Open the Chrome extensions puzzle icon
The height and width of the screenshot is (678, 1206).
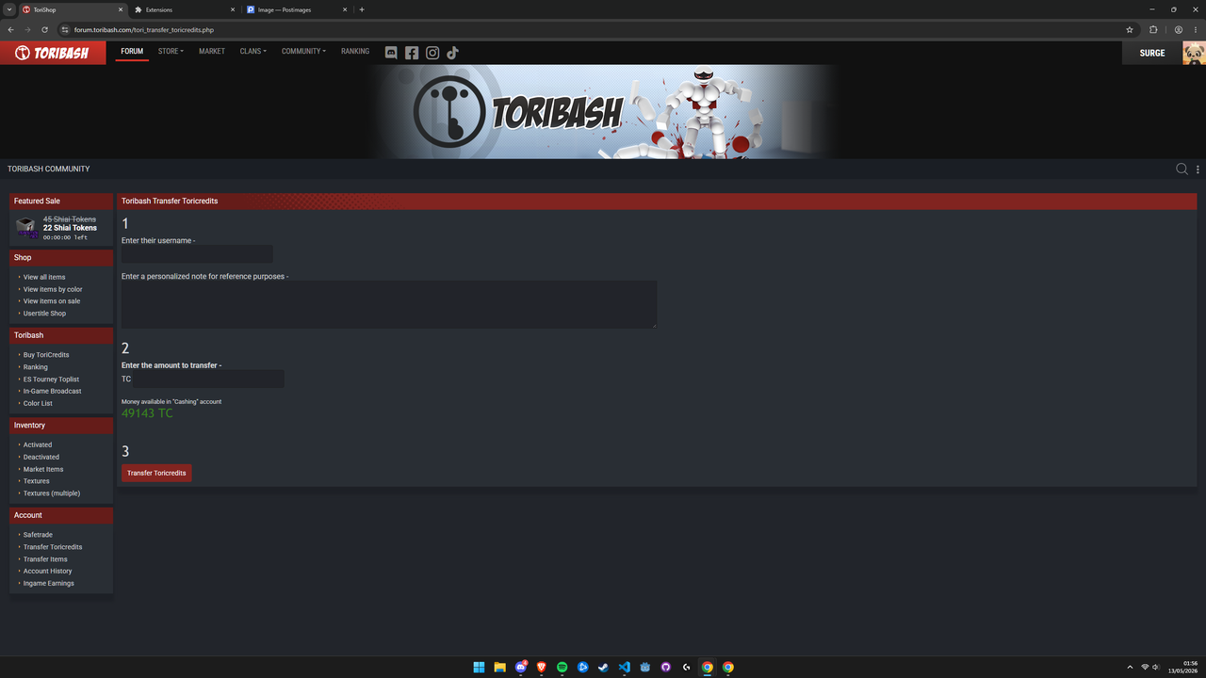point(1153,29)
